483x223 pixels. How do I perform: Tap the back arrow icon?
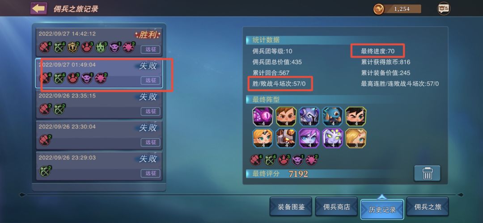tap(38, 8)
